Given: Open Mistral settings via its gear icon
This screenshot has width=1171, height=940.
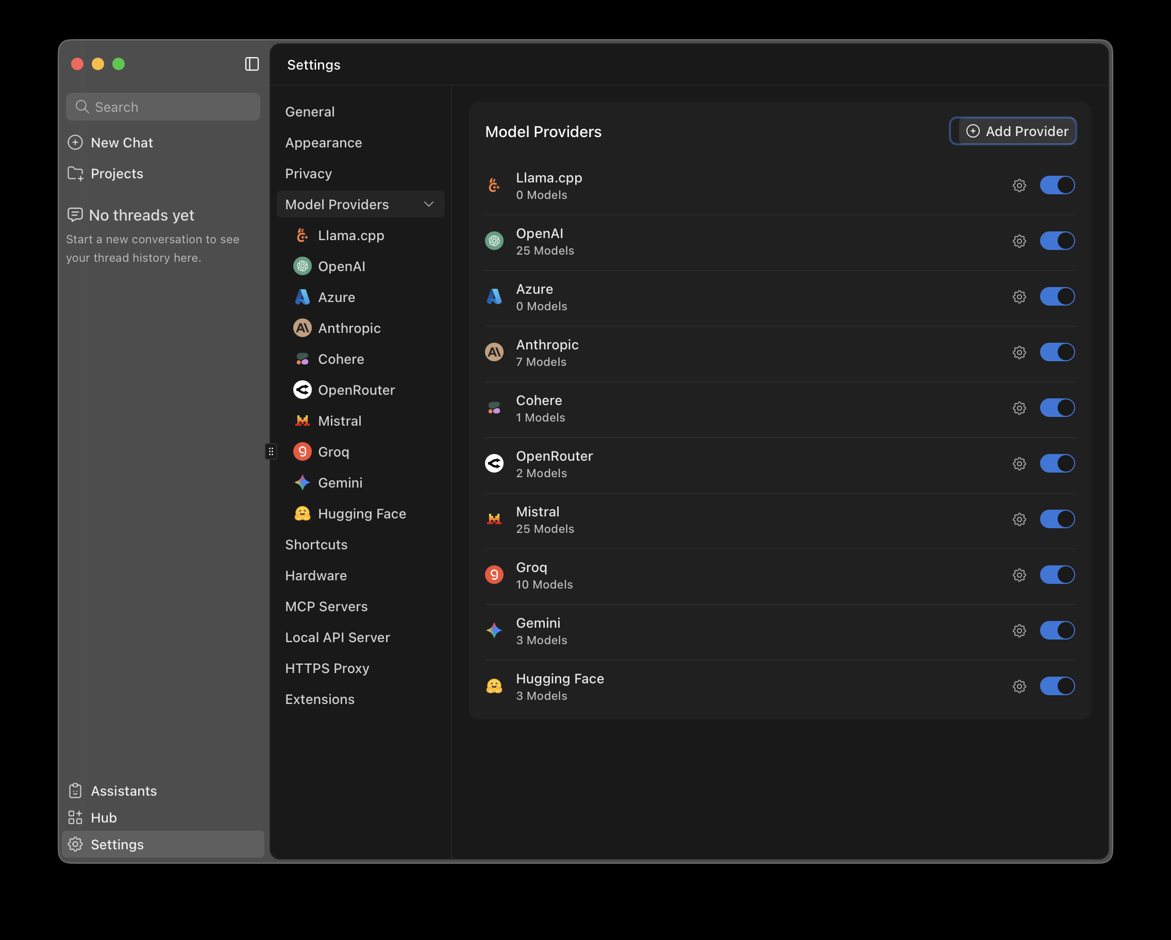Looking at the screenshot, I should 1019,519.
